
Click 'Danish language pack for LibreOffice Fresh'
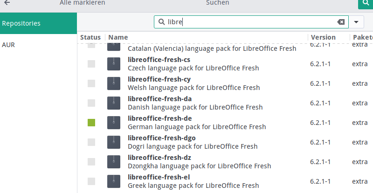pyautogui.click(x=195, y=107)
